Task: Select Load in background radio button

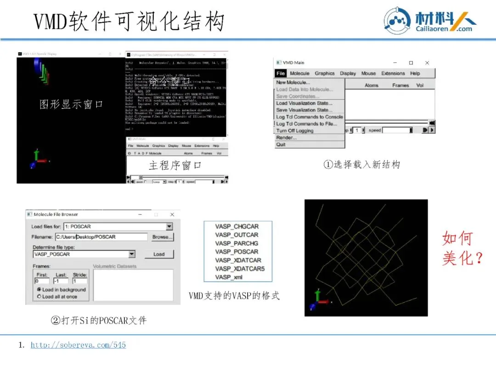Action: coord(39,289)
